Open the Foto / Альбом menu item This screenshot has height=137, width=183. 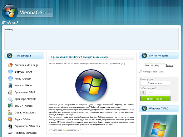[23, 78]
